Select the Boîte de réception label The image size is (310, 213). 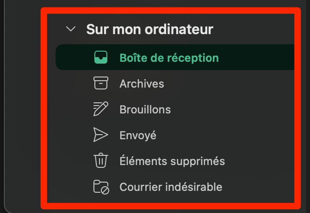tap(169, 58)
